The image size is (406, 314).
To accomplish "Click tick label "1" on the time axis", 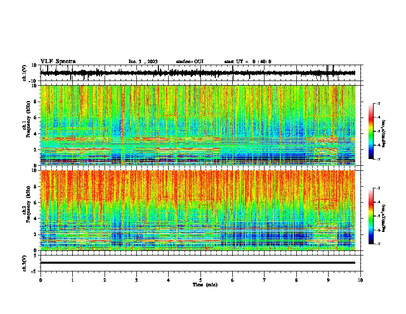I will coord(72,280).
